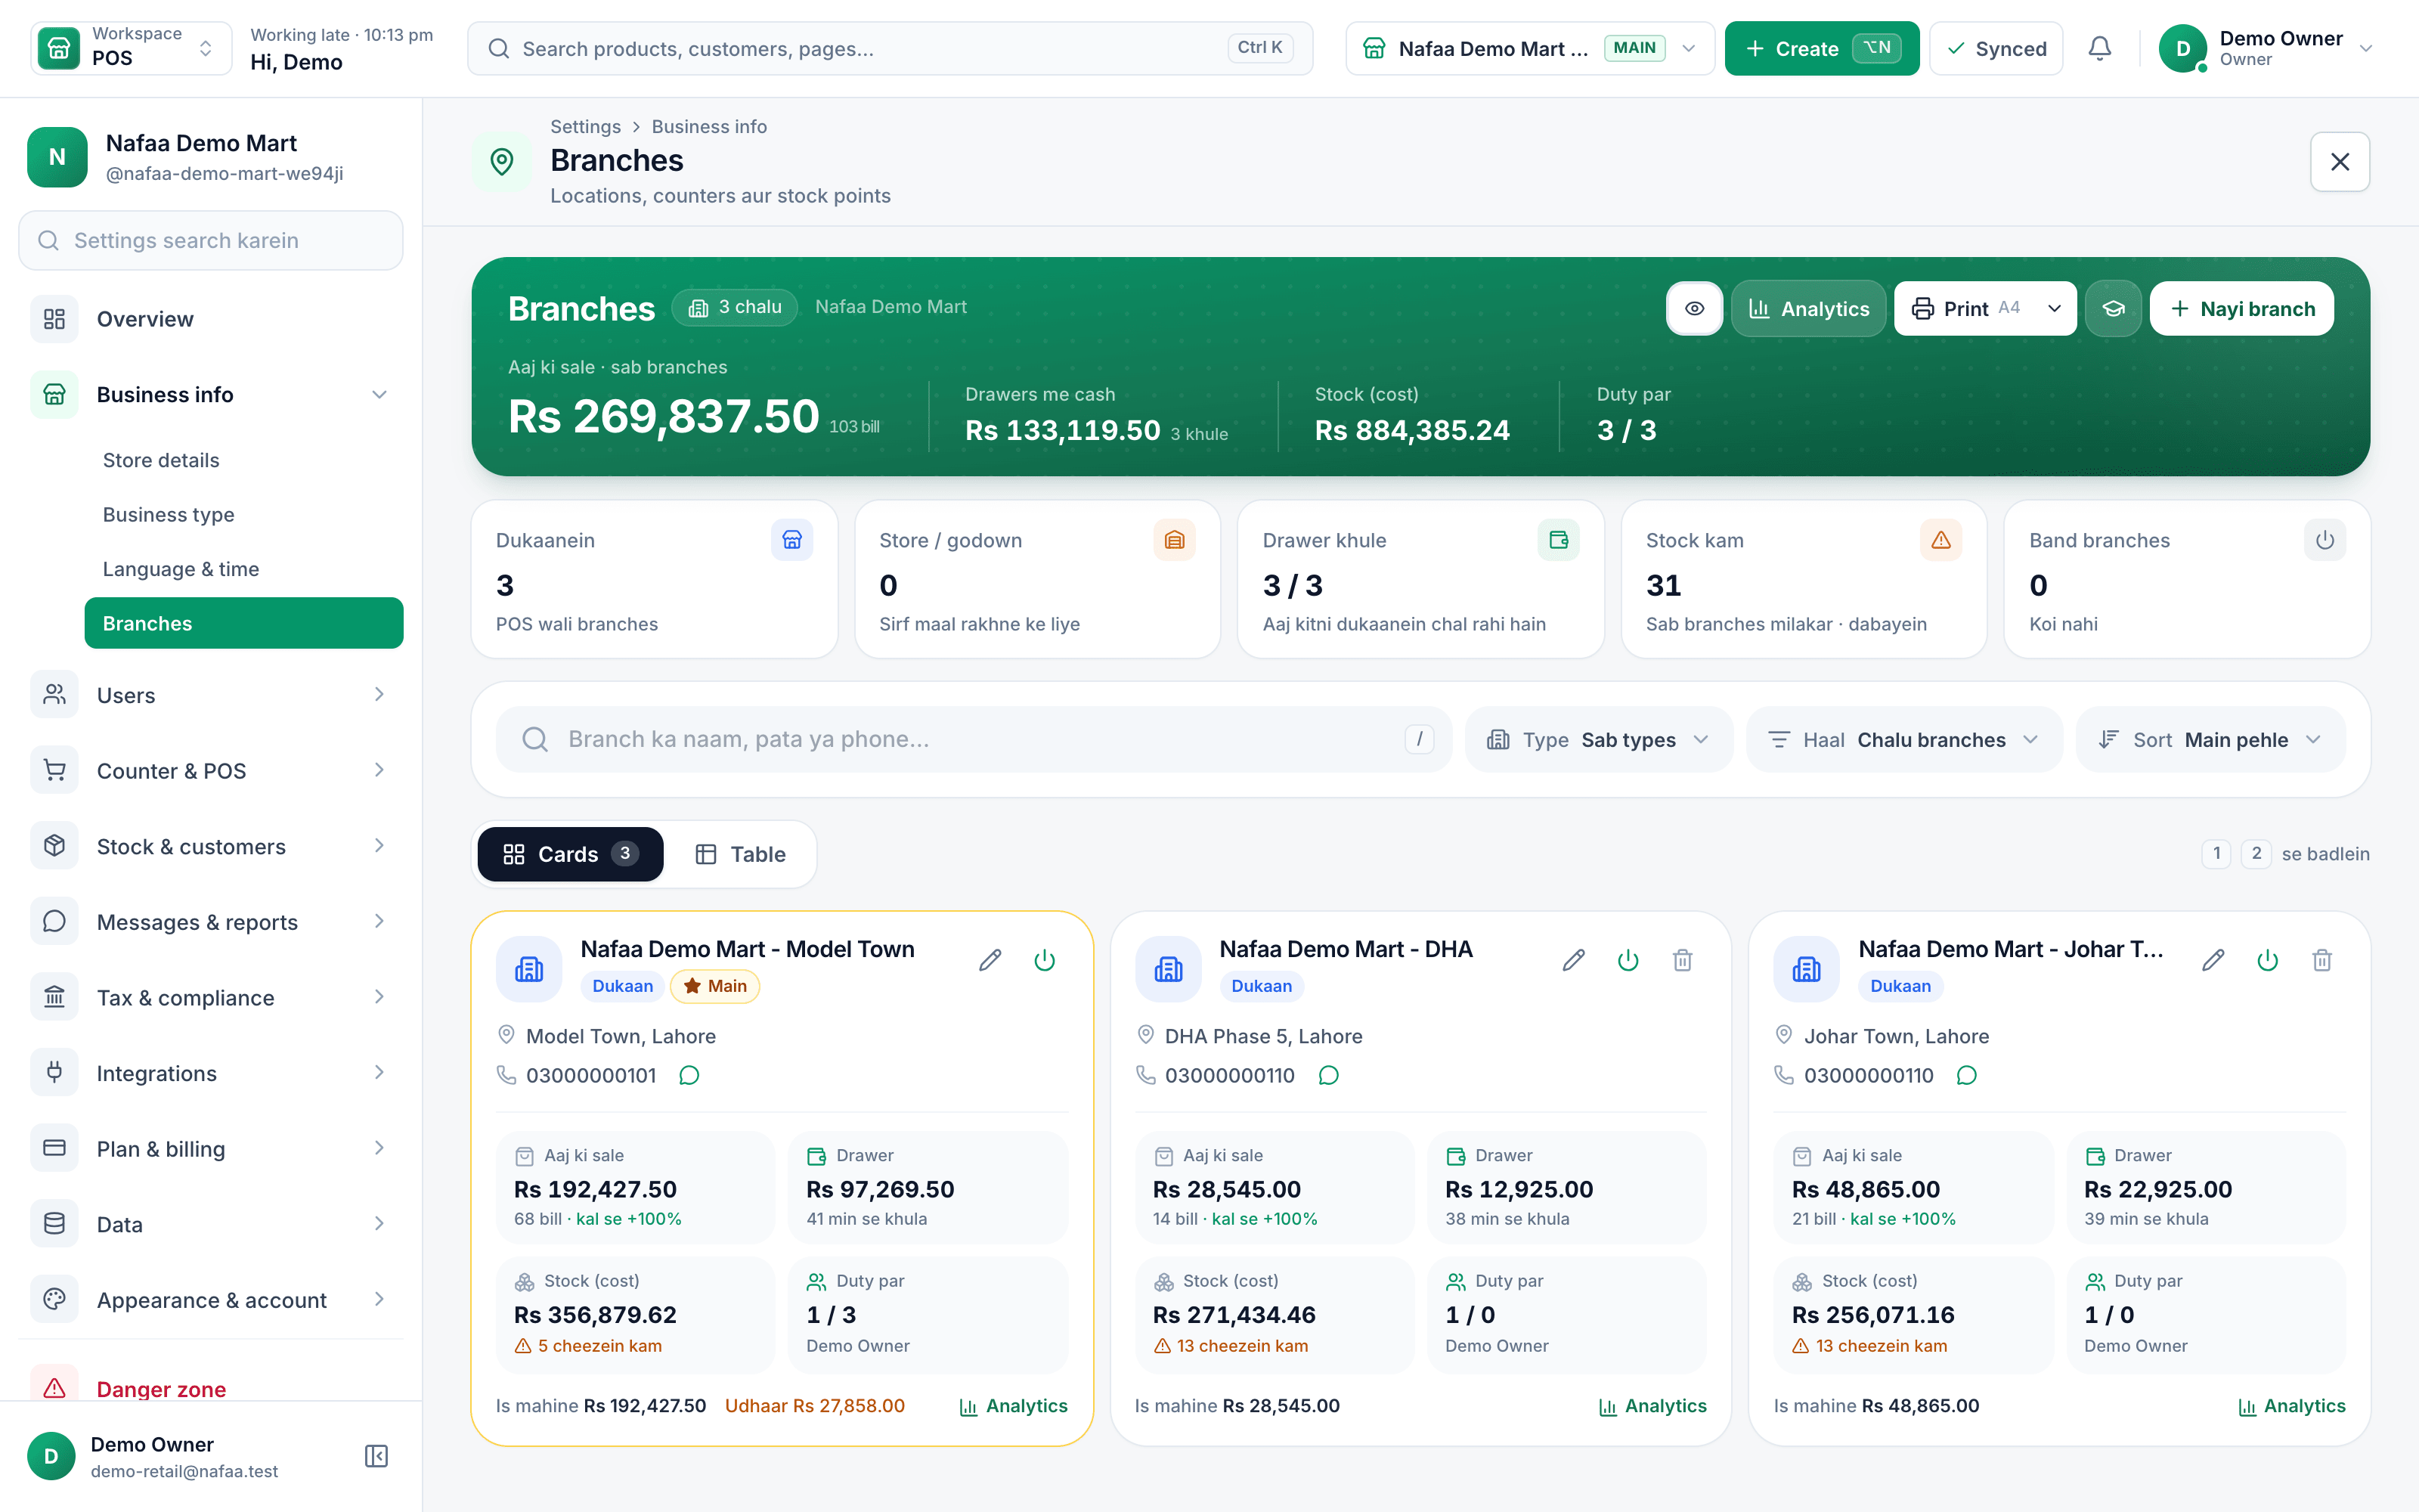Open the Type Sab types dropdown
Screen dimensions: 2419x1512
point(1598,740)
